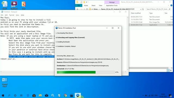The height and width of the screenshot is (98, 174).
Task: Open the recent locations dropdown in Explorer
Action: click(84, 9)
